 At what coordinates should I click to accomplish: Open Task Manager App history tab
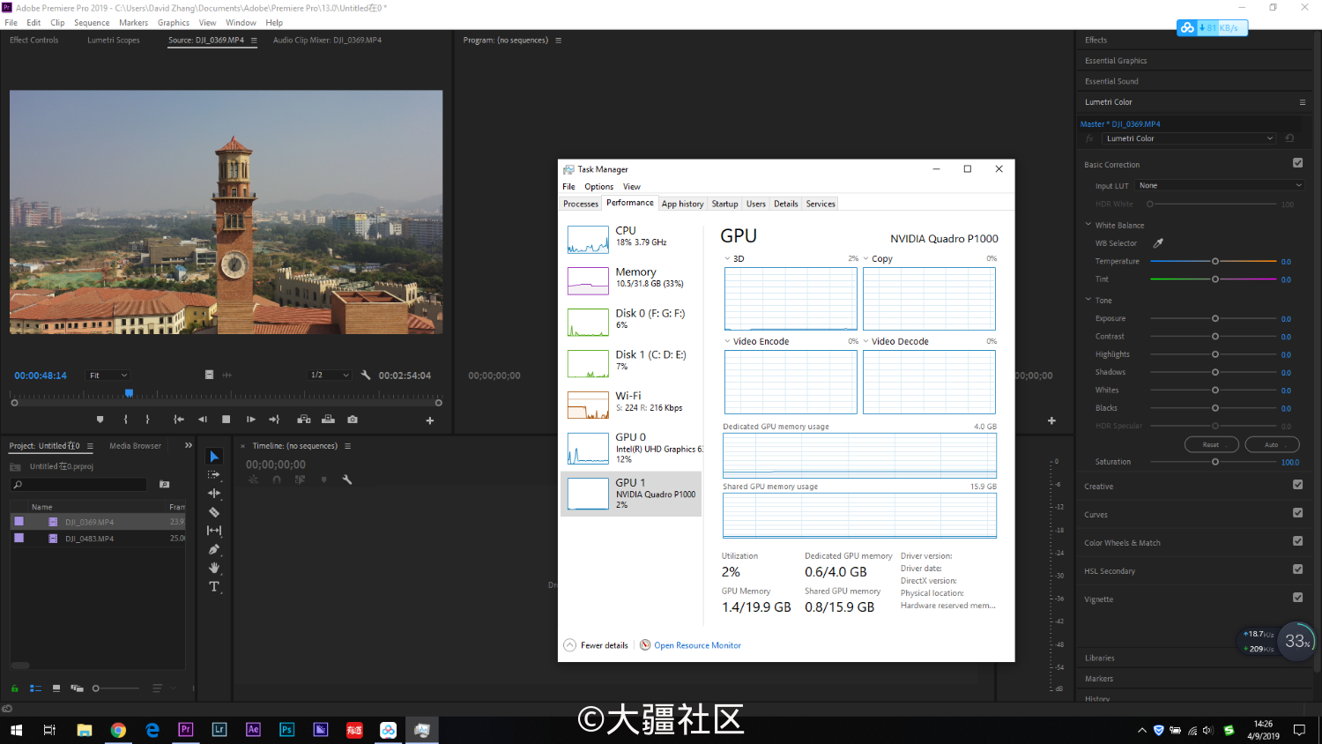[682, 204]
